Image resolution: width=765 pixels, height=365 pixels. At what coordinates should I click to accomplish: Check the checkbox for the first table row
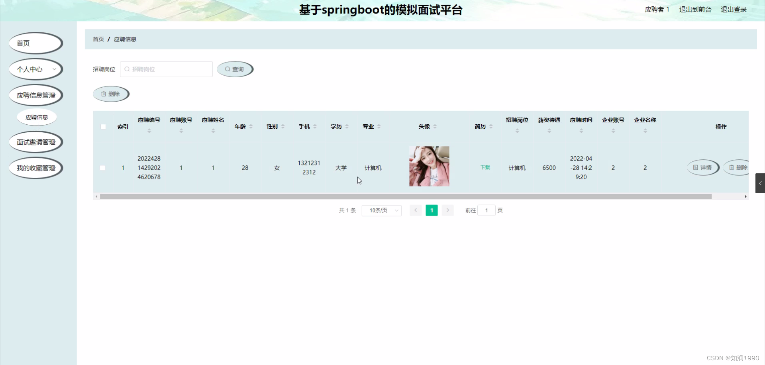pyautogui.click(x=102, y=168)
